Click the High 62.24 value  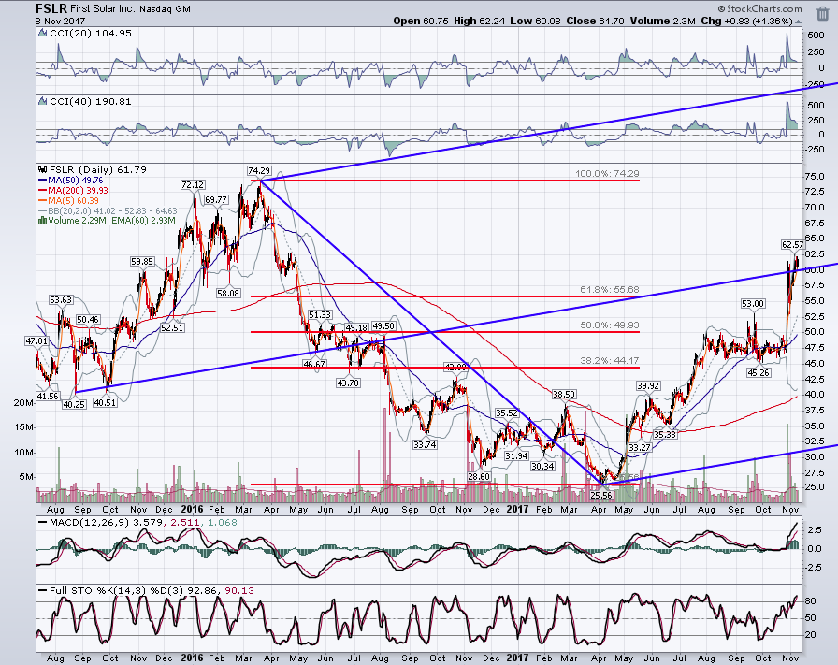[x=478, y=21]
